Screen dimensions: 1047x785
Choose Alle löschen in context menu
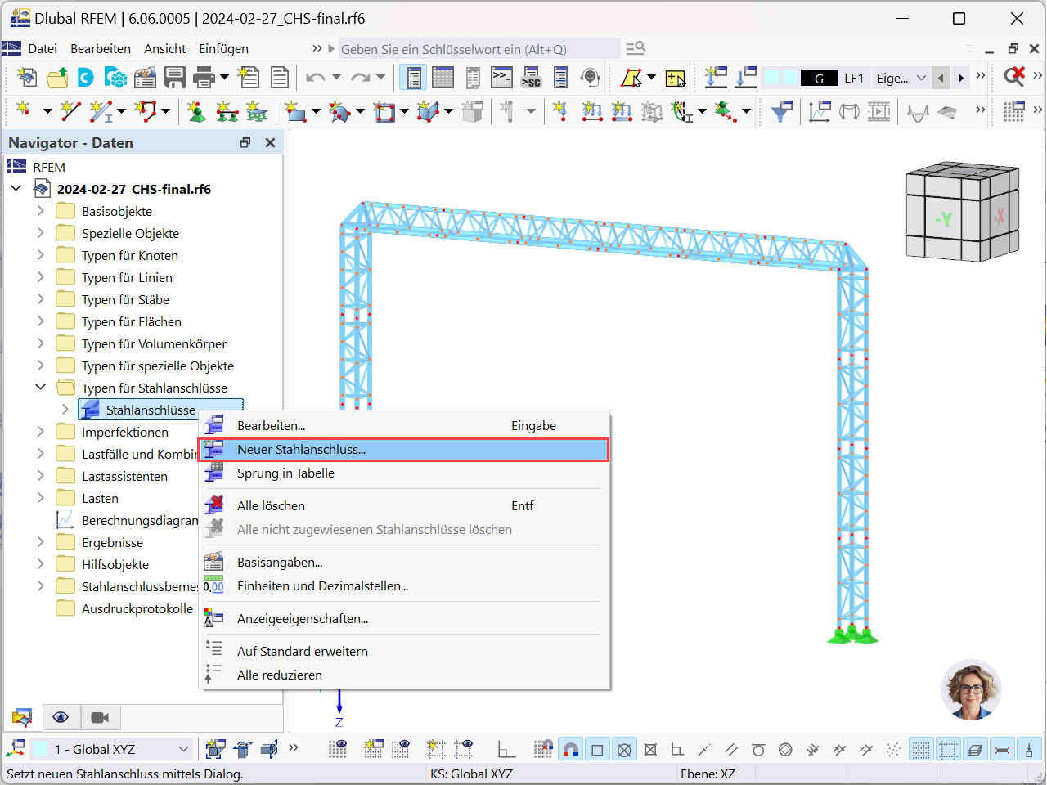click(404, 506)
